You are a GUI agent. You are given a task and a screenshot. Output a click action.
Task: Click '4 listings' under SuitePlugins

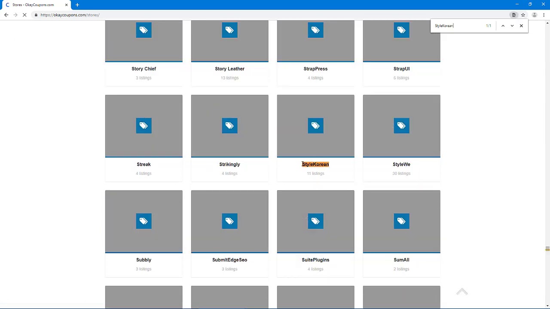(315, 269)
